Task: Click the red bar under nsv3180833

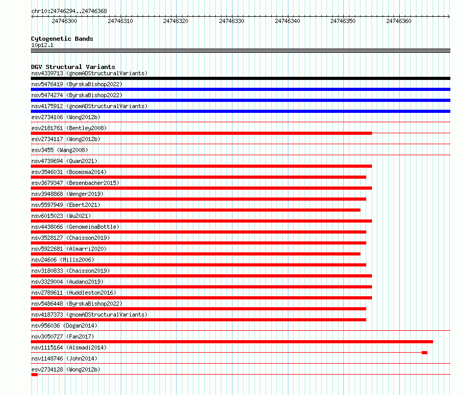Action: (x=201, y=276)
